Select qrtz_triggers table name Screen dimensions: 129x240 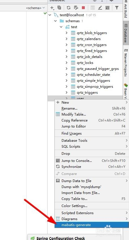tap(87, 93)
